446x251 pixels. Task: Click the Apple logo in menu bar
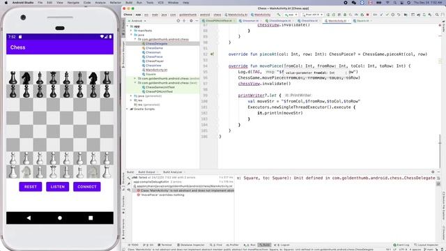coord(6,3)
